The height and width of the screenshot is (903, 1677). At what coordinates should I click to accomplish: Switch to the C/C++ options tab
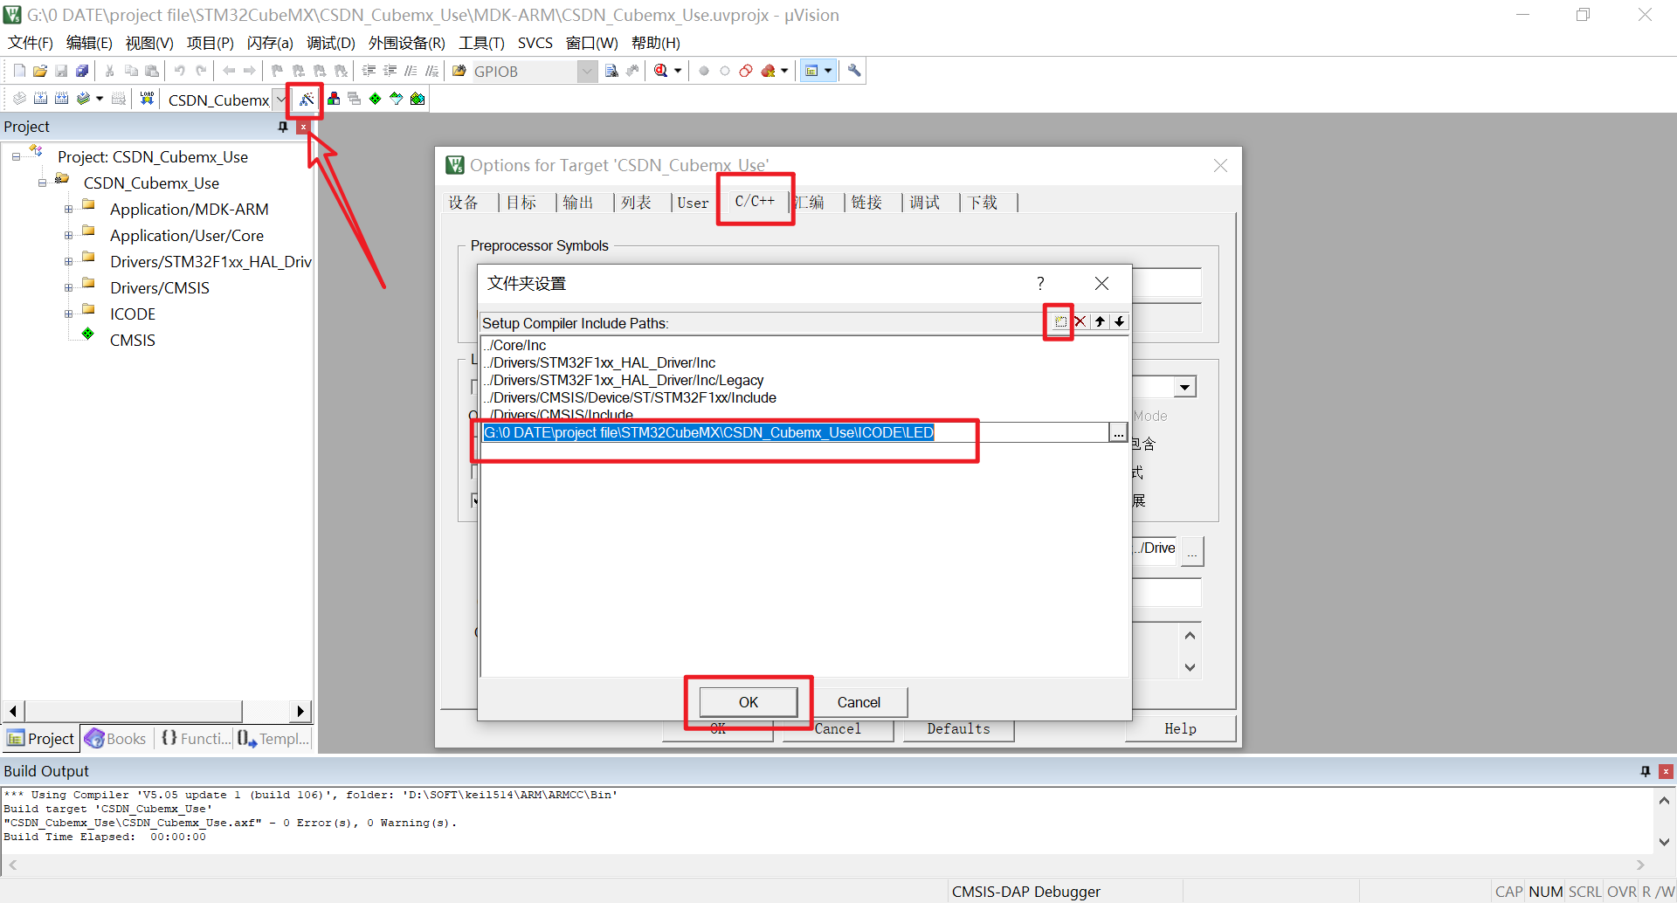click(x=755, y=201)
